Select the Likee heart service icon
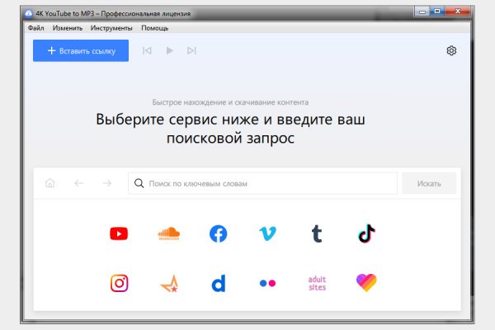Image resolution: width=495 pixels, height=330 pixels. click(x=366, y=283)
